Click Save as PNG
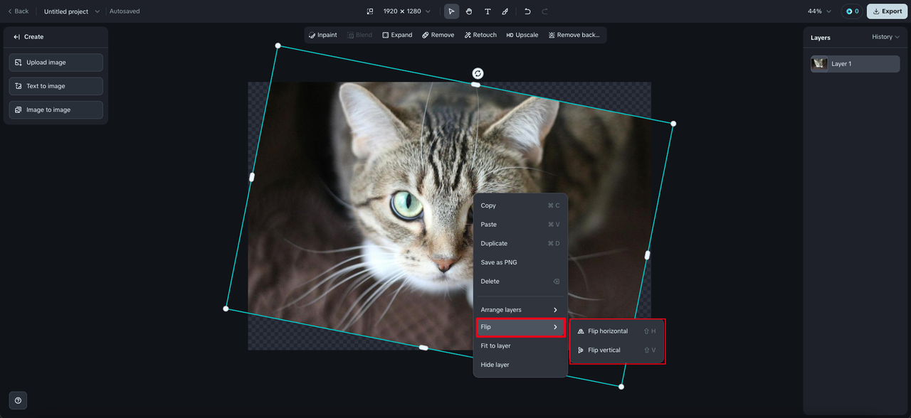 pos(520,262)
